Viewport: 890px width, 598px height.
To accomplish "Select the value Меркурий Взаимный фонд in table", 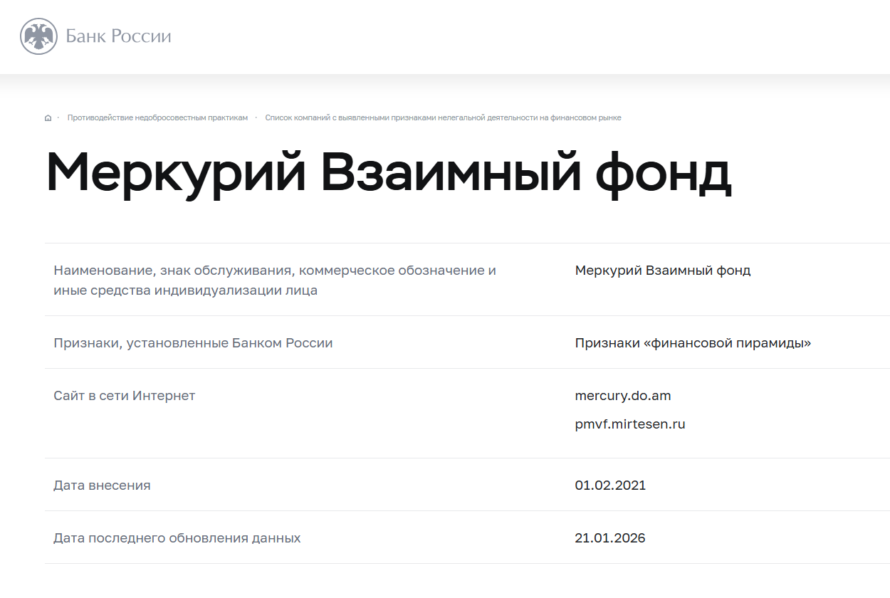I will pyautogui.click(x=663, y=271).
